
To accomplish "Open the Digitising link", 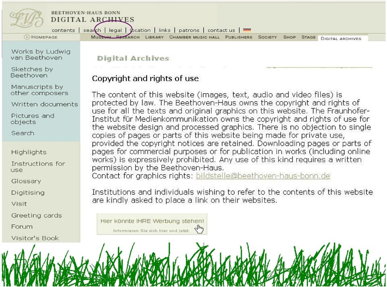I will [28, 193].
